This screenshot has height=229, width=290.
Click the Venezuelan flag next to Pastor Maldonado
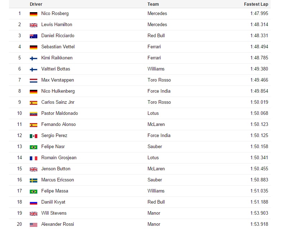point(33,114)
